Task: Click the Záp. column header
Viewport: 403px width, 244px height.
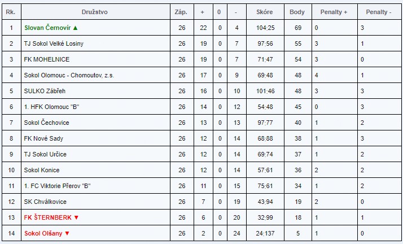Action: click(x=181, y=11)
